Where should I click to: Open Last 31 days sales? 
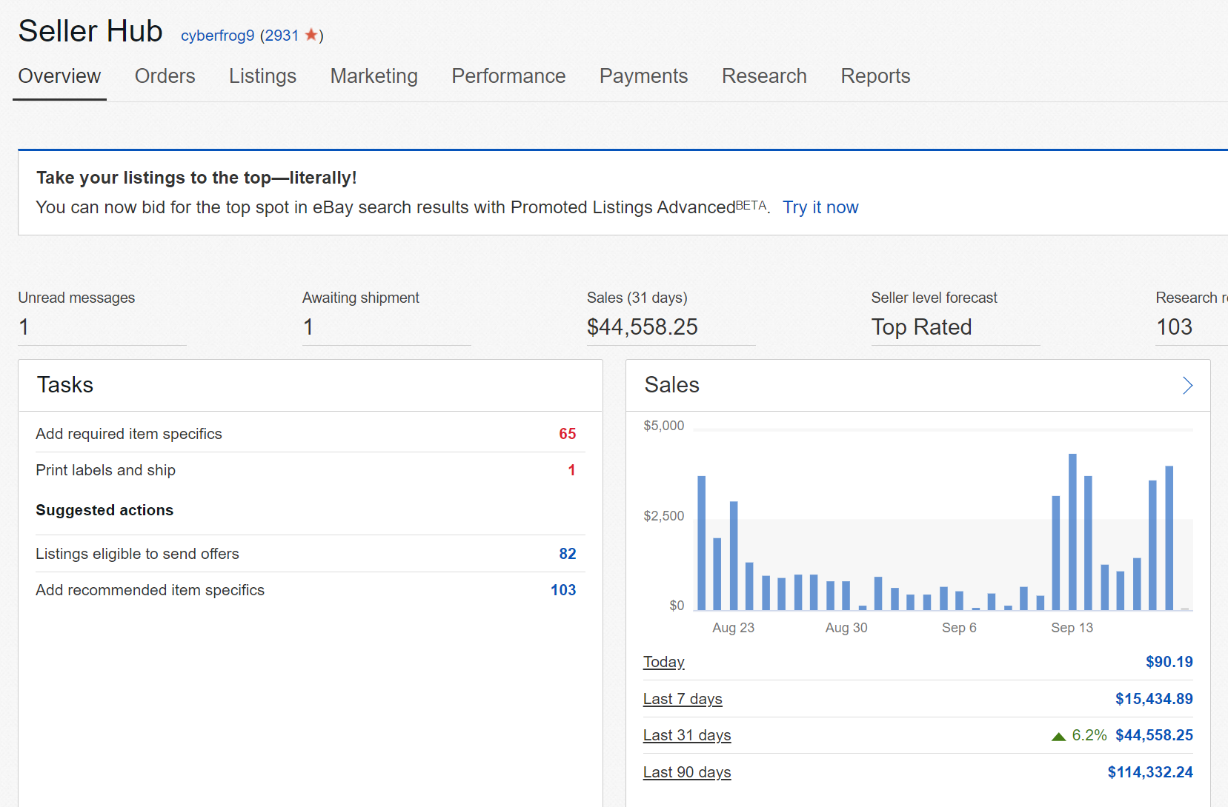[x=687, y=735]
